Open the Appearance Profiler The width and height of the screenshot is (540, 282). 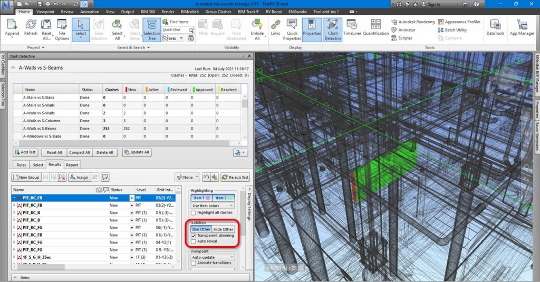click(x=459, y=22)
